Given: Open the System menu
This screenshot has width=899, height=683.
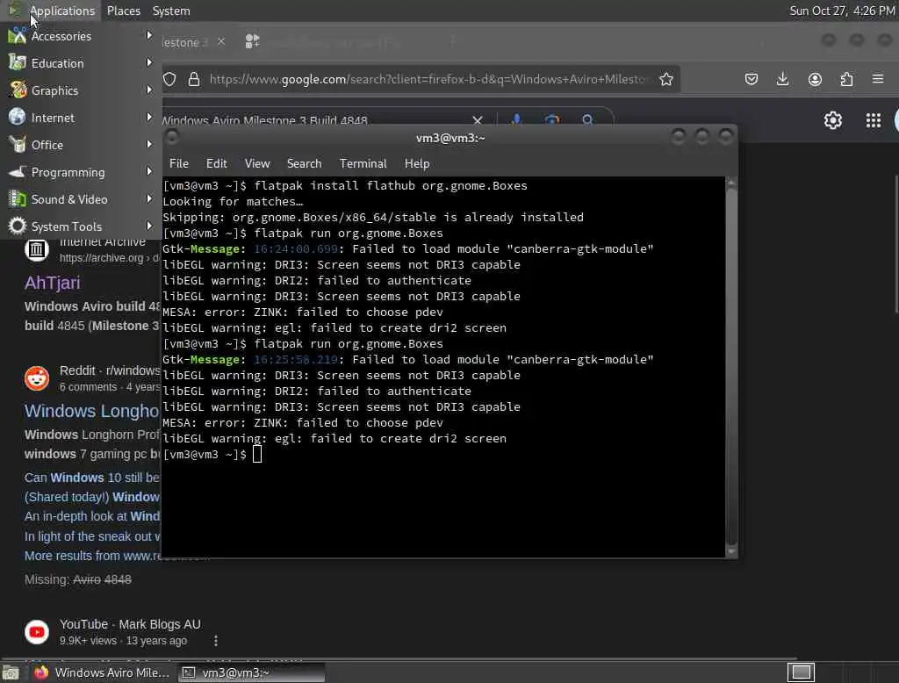Looking at the screenshot, I should coord(171,11).
